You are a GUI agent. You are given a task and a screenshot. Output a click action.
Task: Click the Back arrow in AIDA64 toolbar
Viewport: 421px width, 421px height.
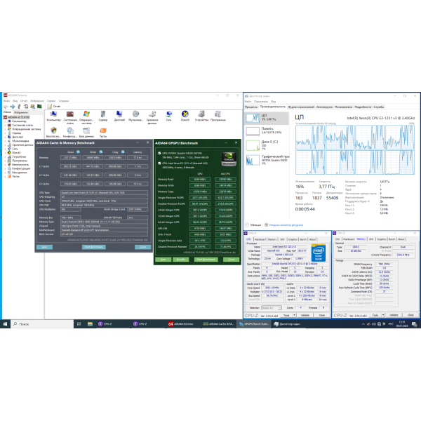[x=6, y=107]
